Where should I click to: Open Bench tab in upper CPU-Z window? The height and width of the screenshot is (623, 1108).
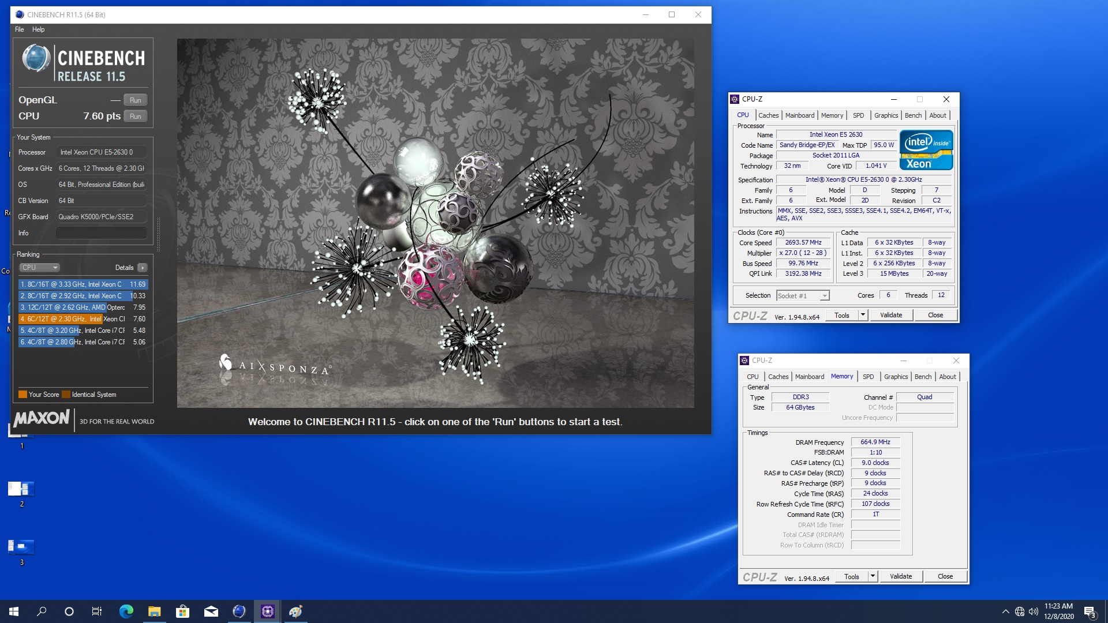(913, 115)
